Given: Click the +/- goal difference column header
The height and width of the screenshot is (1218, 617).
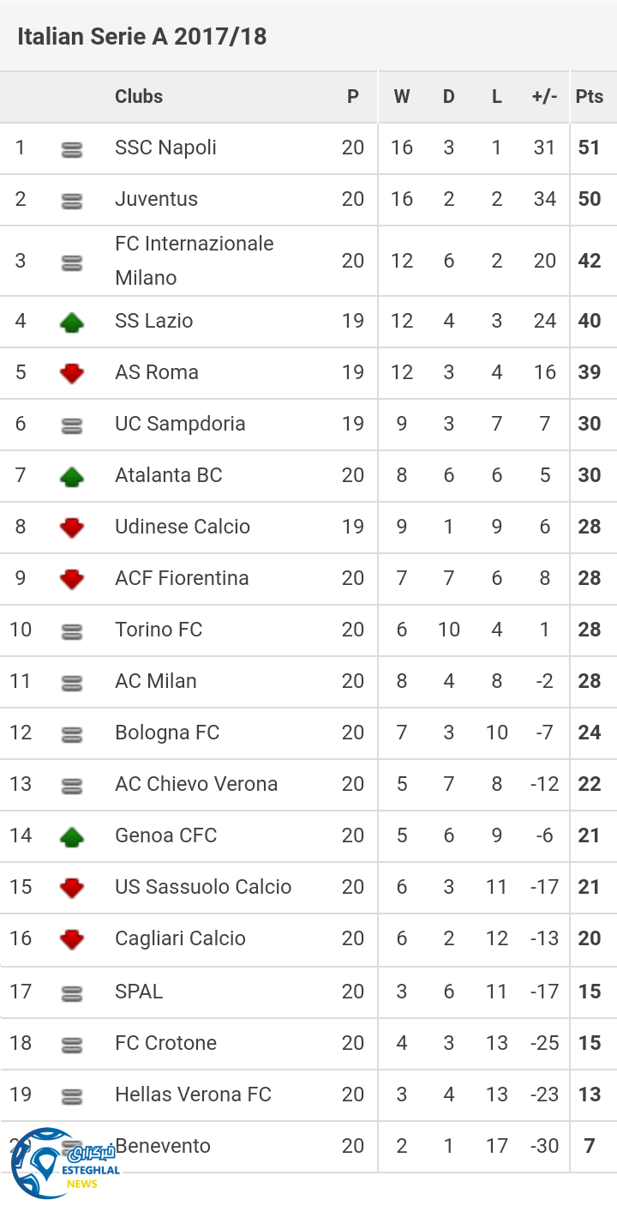Looking at the screenshot, I should (x=544, y=96).
